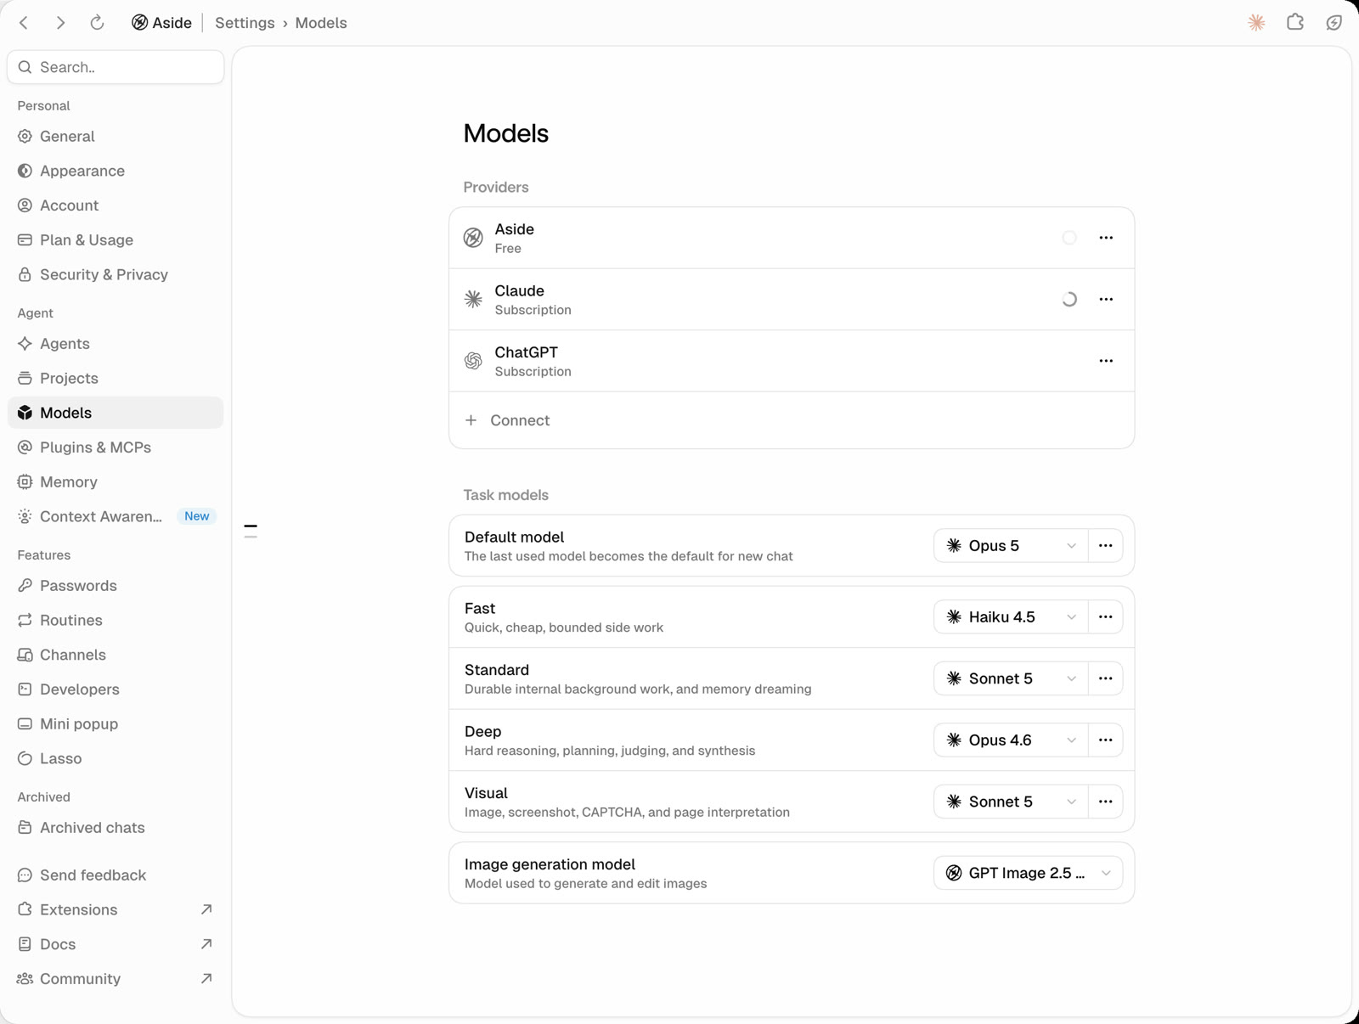Open the Memory section in the sidebar
Image resolution: width=1359 pixels, height=1024 pixels.
tap(116, 481)
